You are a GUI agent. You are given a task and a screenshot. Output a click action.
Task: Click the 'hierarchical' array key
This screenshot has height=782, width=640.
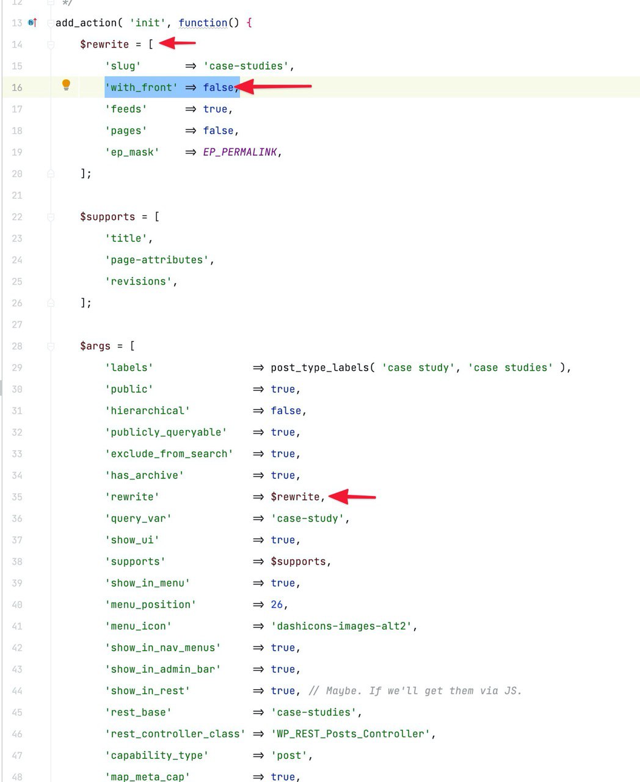[x=147, y=411]
